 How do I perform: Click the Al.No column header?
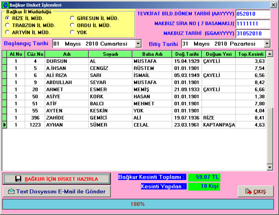[16, 54]
